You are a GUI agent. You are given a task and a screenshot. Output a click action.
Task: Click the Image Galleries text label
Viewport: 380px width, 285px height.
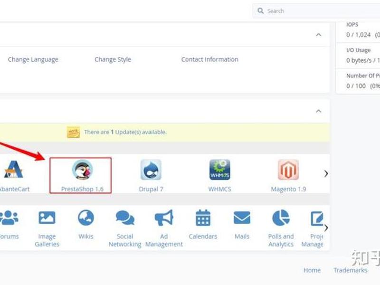pos(47,240)
